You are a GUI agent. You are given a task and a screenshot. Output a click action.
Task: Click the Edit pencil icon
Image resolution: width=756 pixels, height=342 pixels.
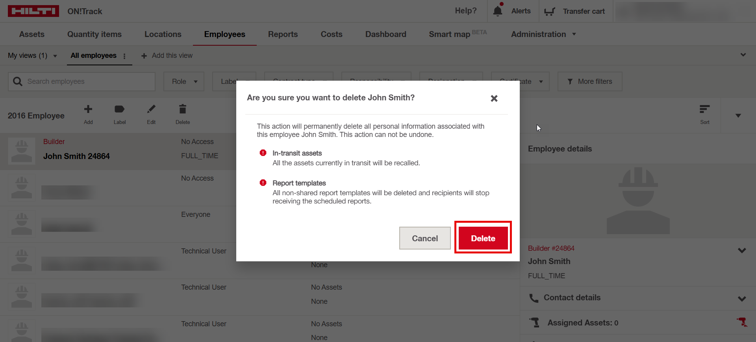[x=151, y=109]
